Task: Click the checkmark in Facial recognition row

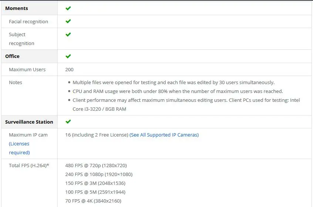Action: point(68,21)
